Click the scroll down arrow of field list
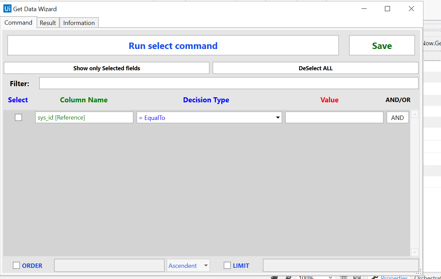Screen dimensions: 441x279 tap(415, 252)
